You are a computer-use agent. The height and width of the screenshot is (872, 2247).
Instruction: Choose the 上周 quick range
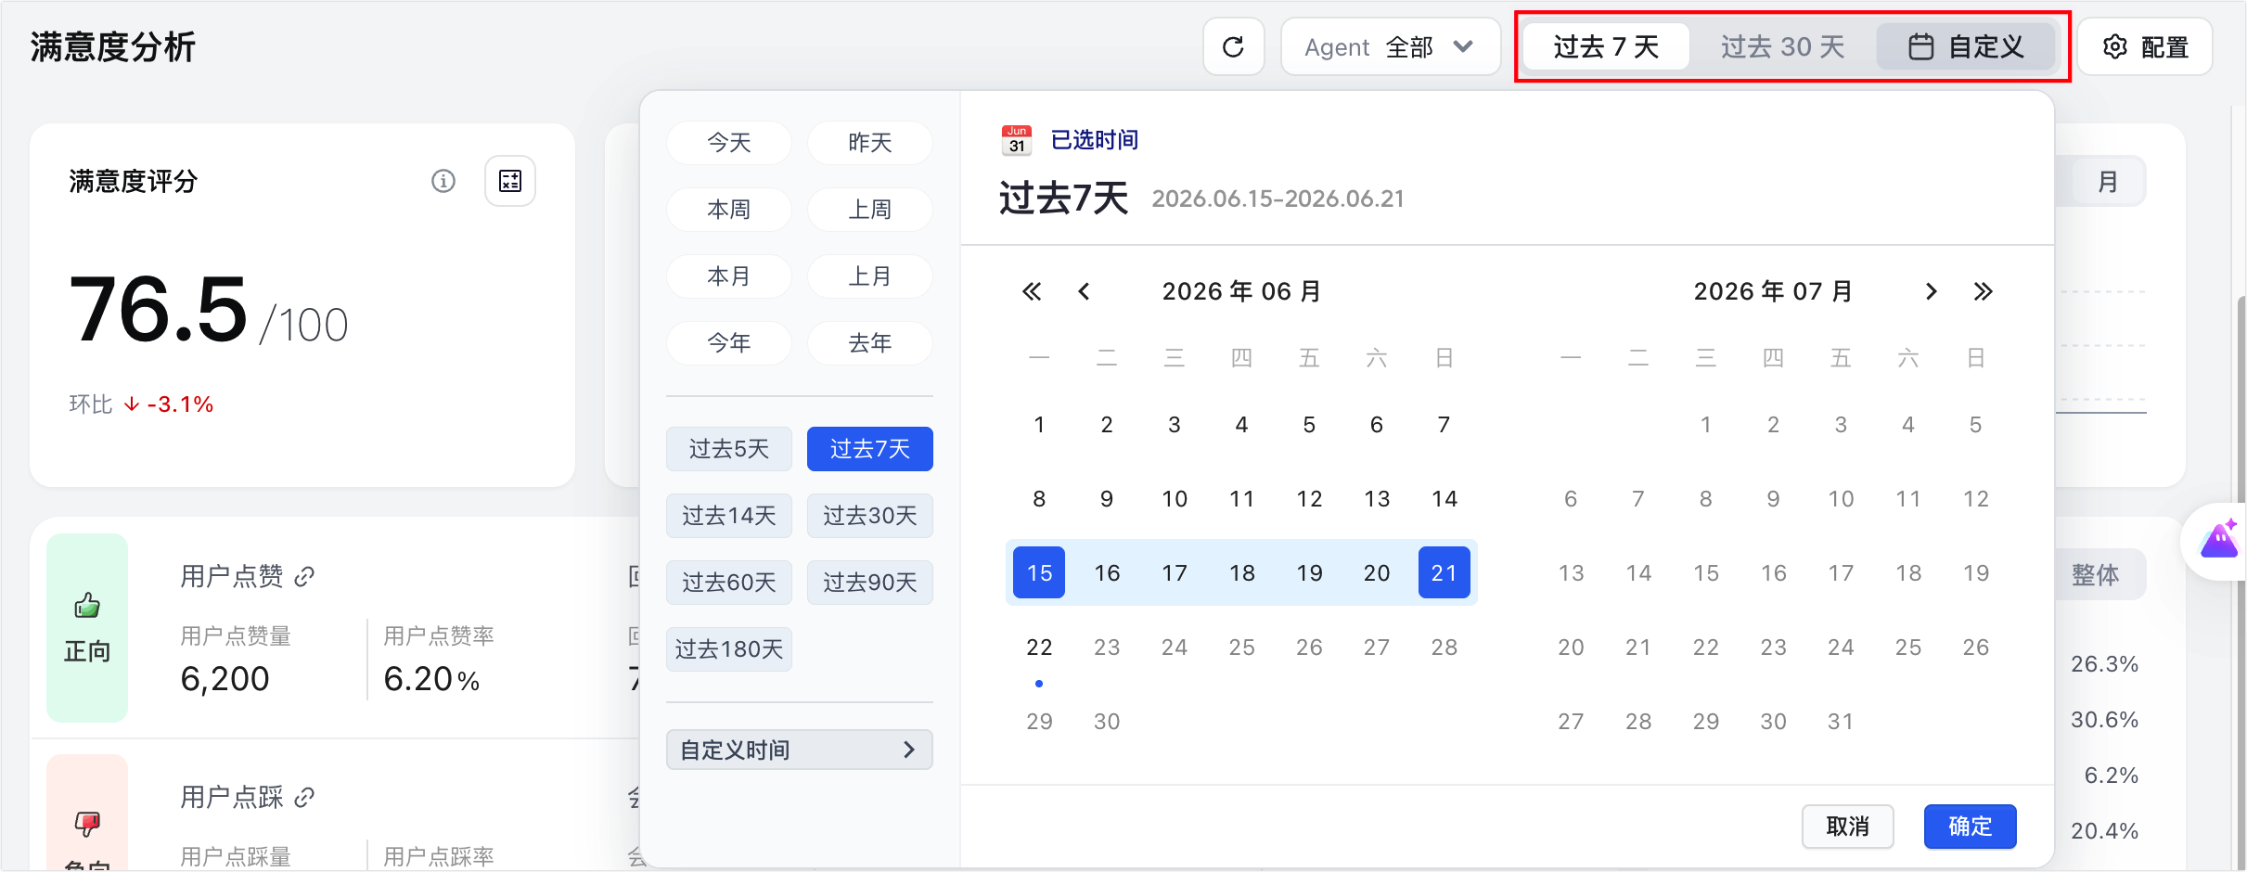pyautogui.click(x=870, y=210)
